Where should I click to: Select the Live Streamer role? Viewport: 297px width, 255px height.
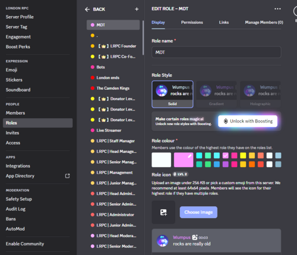tap(113, 130)
